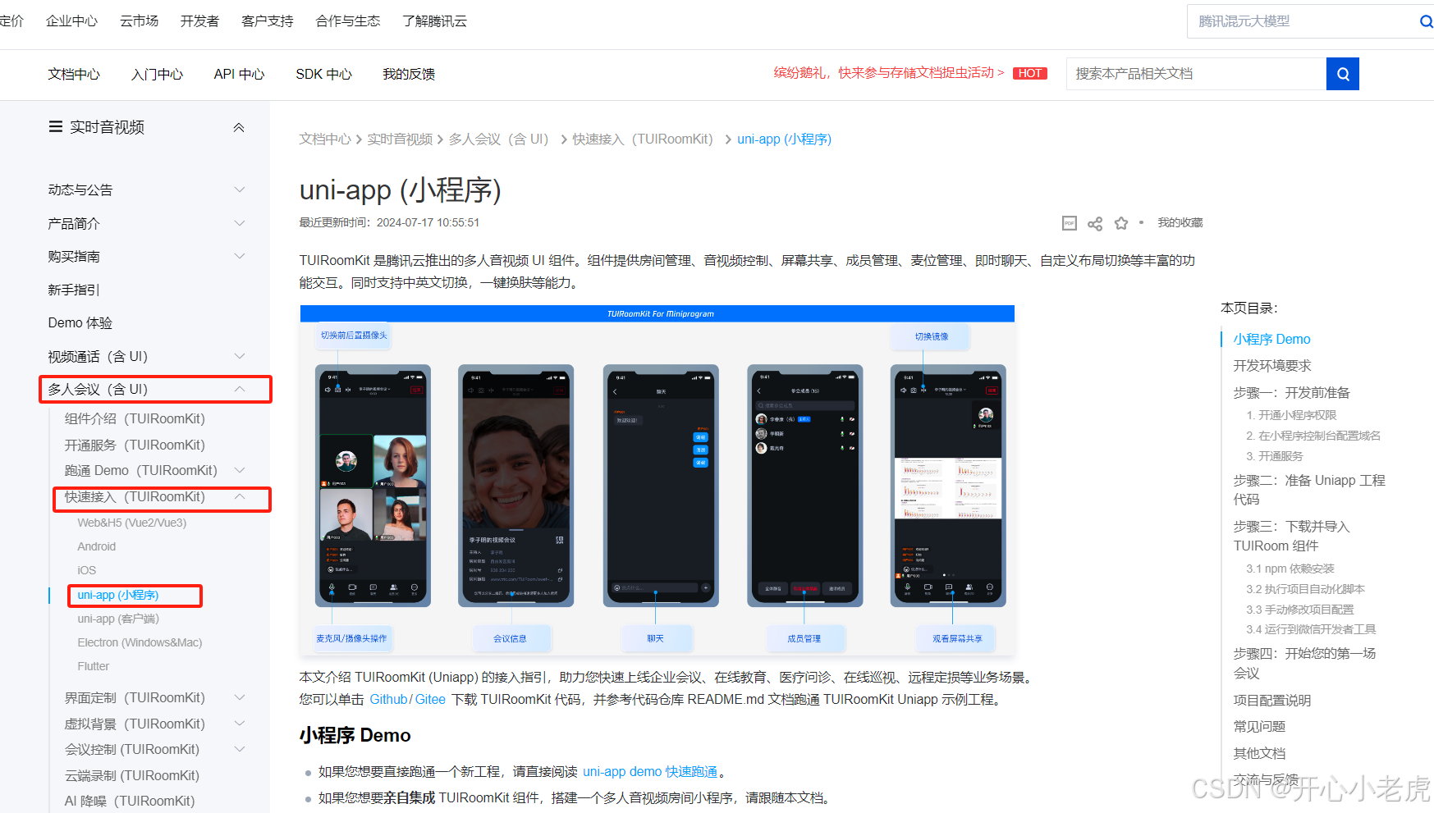Expand 会议控制 (TUIRoomKit) item
The image size is (1434, 813).
tap(240, 749)
